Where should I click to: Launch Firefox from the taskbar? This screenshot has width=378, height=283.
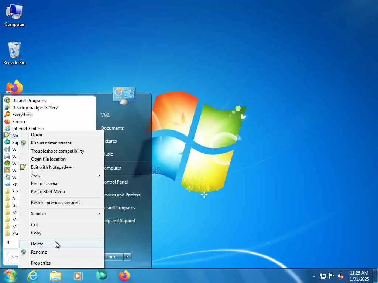tap(124, 276)
